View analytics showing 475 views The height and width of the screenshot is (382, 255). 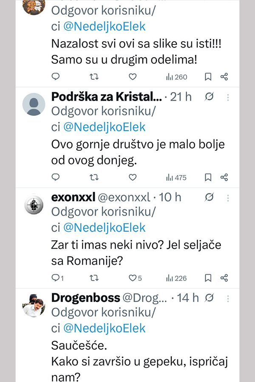176,177
